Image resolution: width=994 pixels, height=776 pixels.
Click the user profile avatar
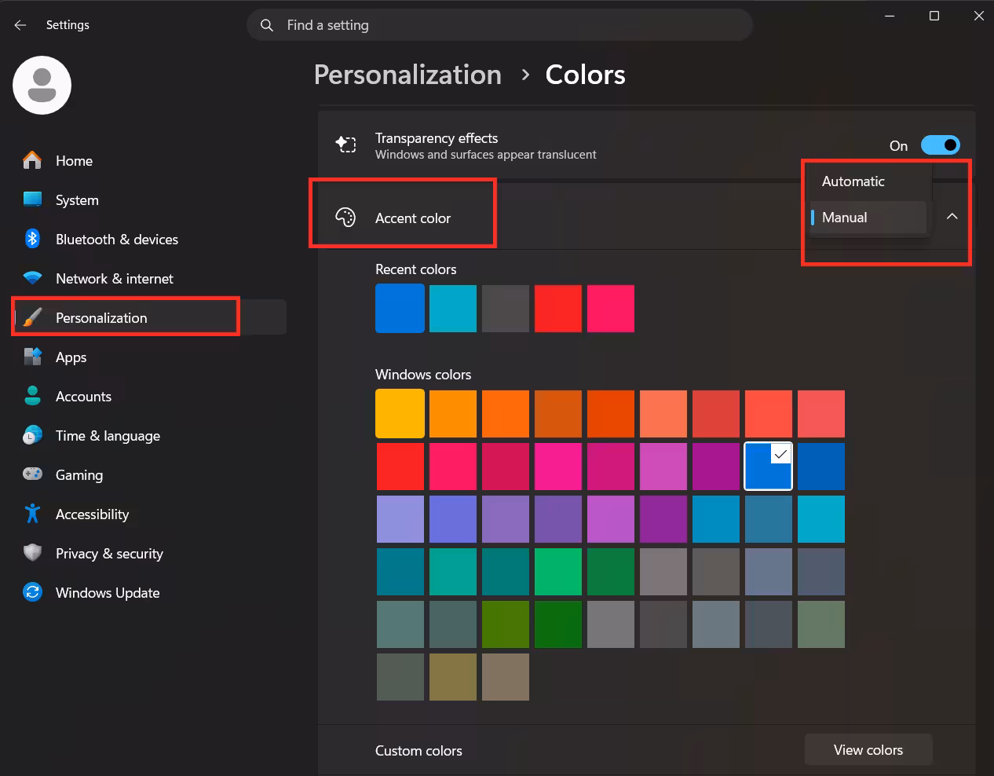(x=42, y=85)
